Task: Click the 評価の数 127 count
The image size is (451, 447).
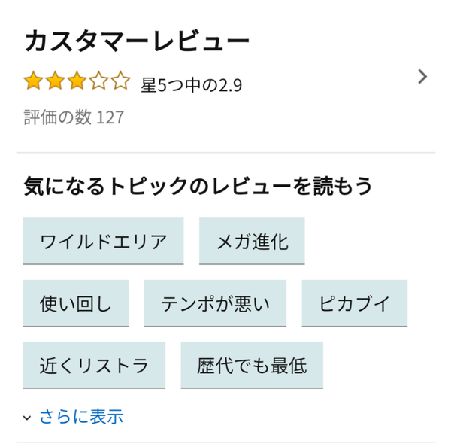Action: (x=74, y=117)
